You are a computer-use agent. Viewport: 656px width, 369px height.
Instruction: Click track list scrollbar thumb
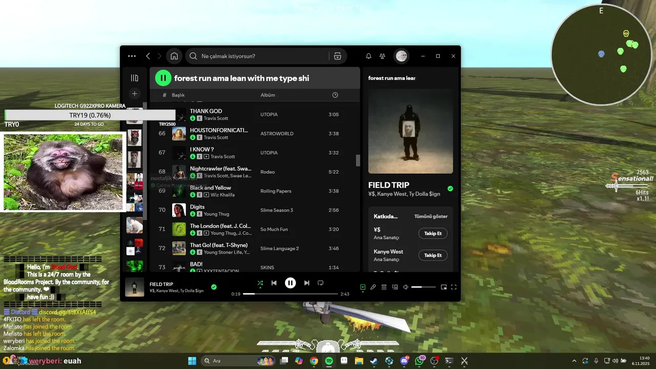tap(357, 160)
